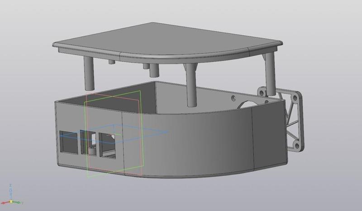This screenshot has width=362, height=211.
Task: Select the leftmost rectangular port cutout
Action: tap(69, 142)
